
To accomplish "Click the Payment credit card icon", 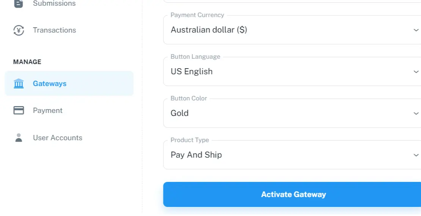I will click(19, 111).
